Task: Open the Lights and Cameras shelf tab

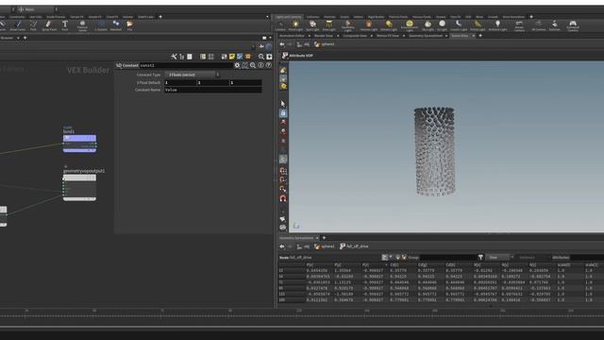Action: click(x=289, y=17)
